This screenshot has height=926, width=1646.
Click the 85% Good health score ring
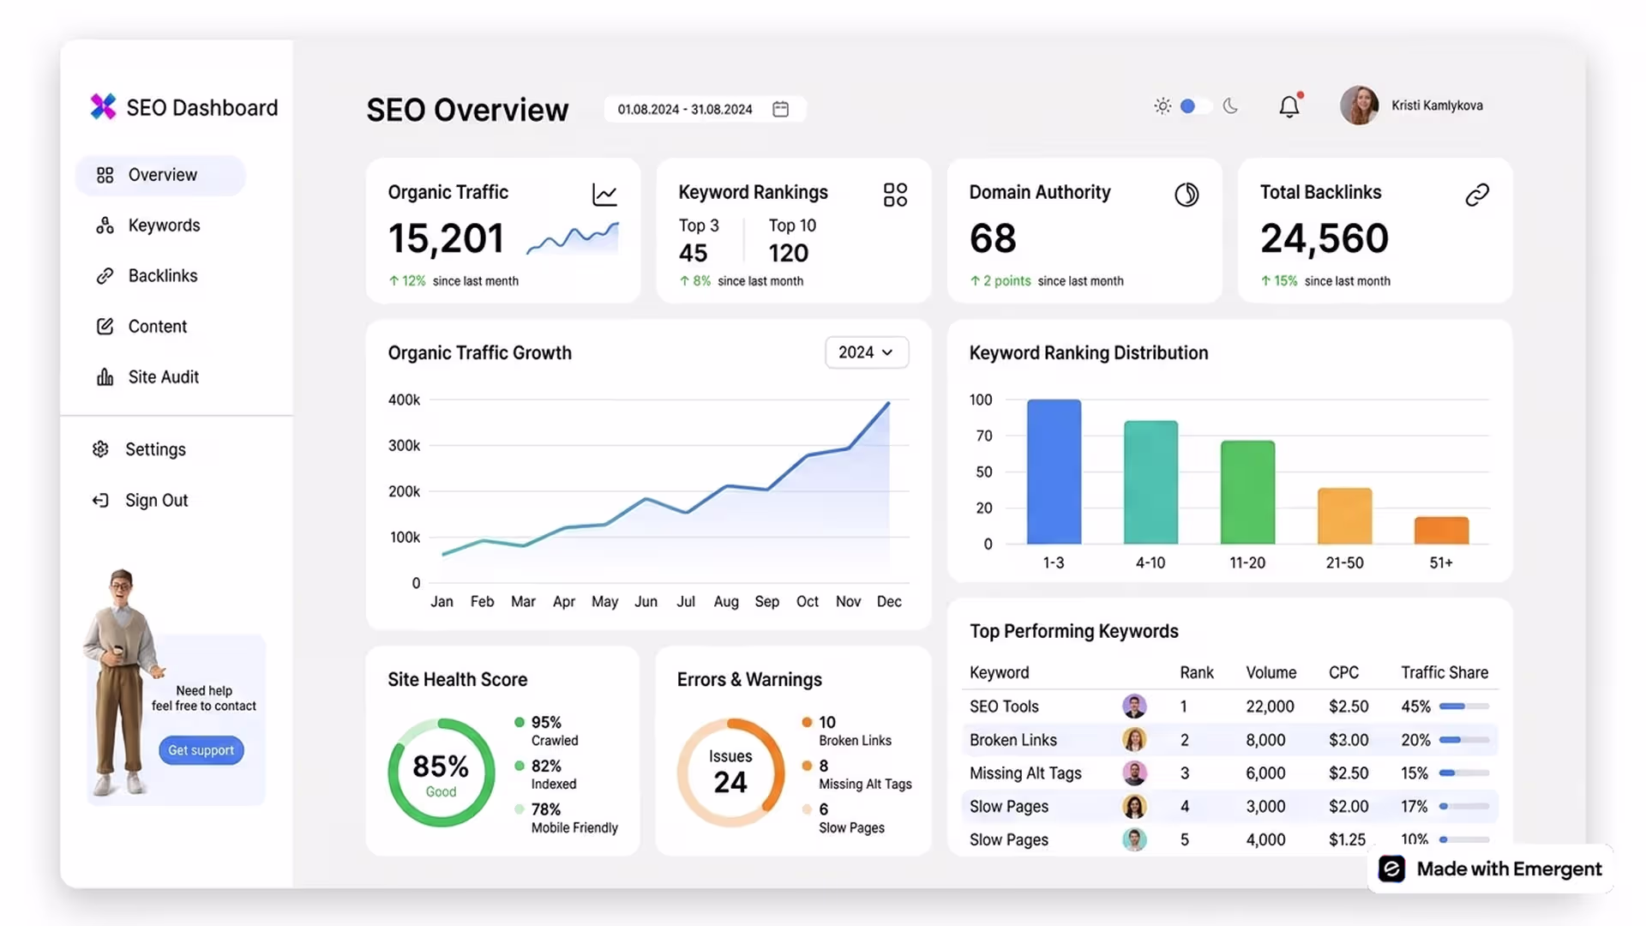(x=441, y=773)
